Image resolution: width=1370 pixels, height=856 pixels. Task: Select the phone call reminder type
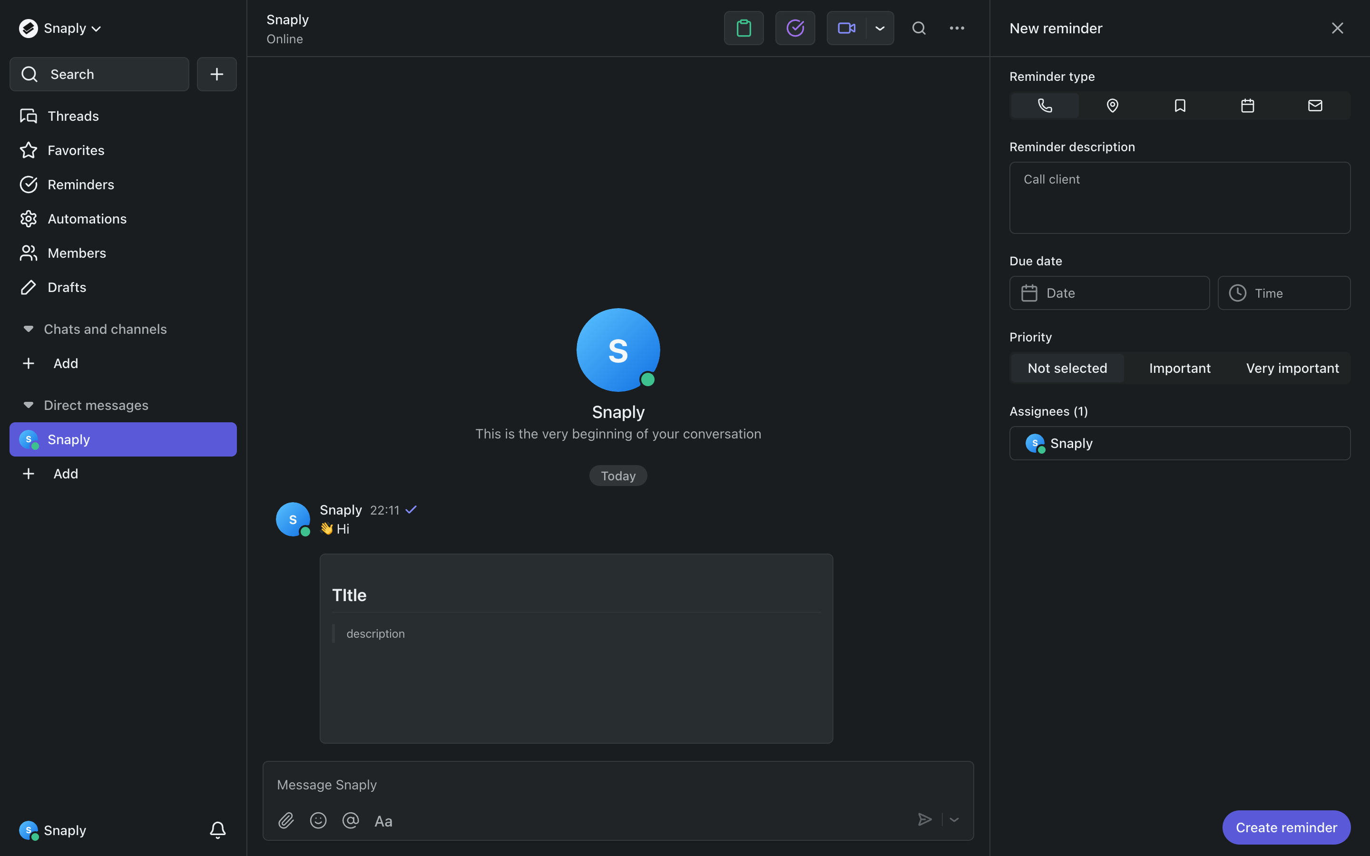pyautogui.click(x=1045, y=105)
